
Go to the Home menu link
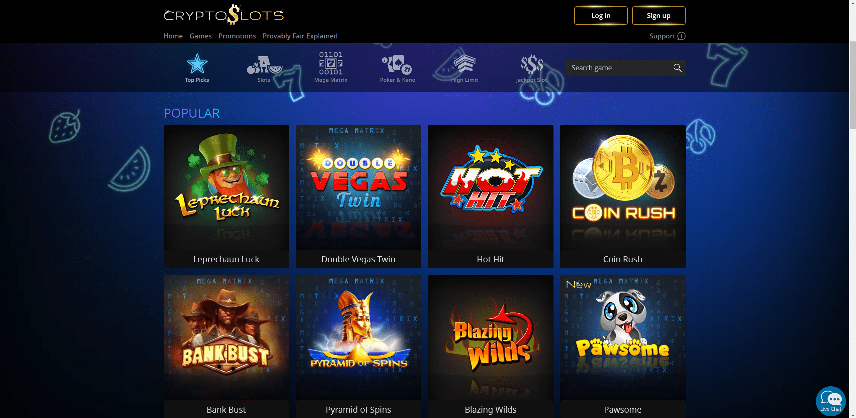point(173,36)
